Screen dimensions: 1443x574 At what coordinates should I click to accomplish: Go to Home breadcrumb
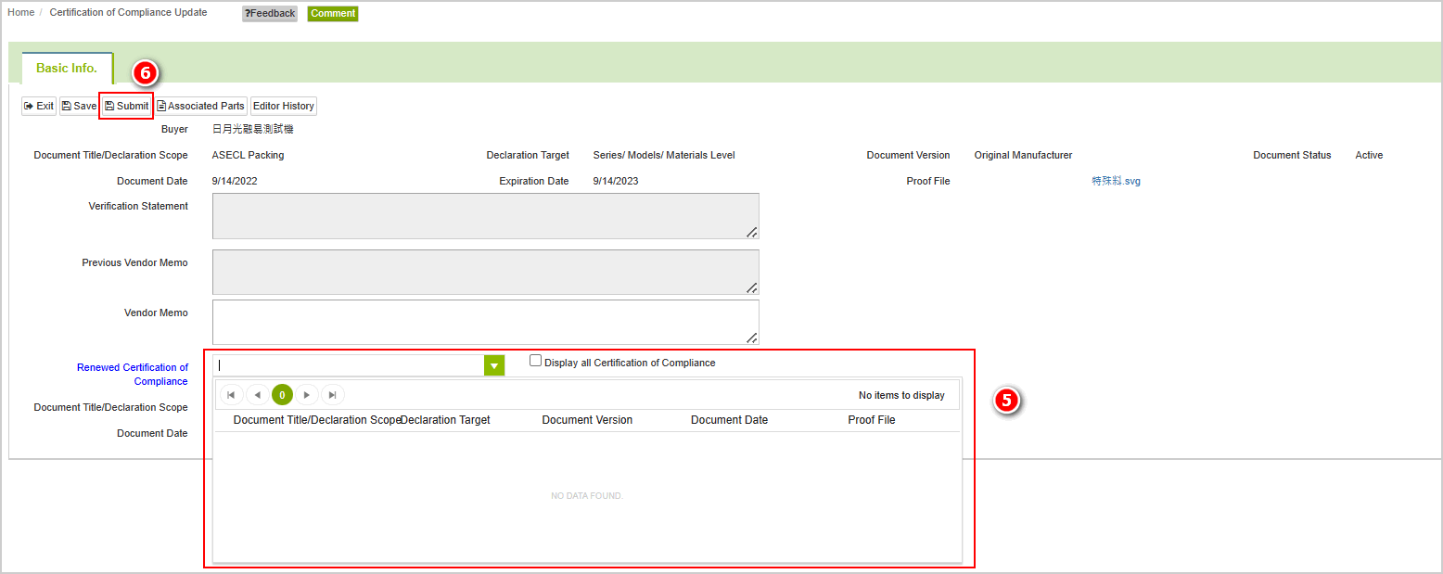point(20,12)
